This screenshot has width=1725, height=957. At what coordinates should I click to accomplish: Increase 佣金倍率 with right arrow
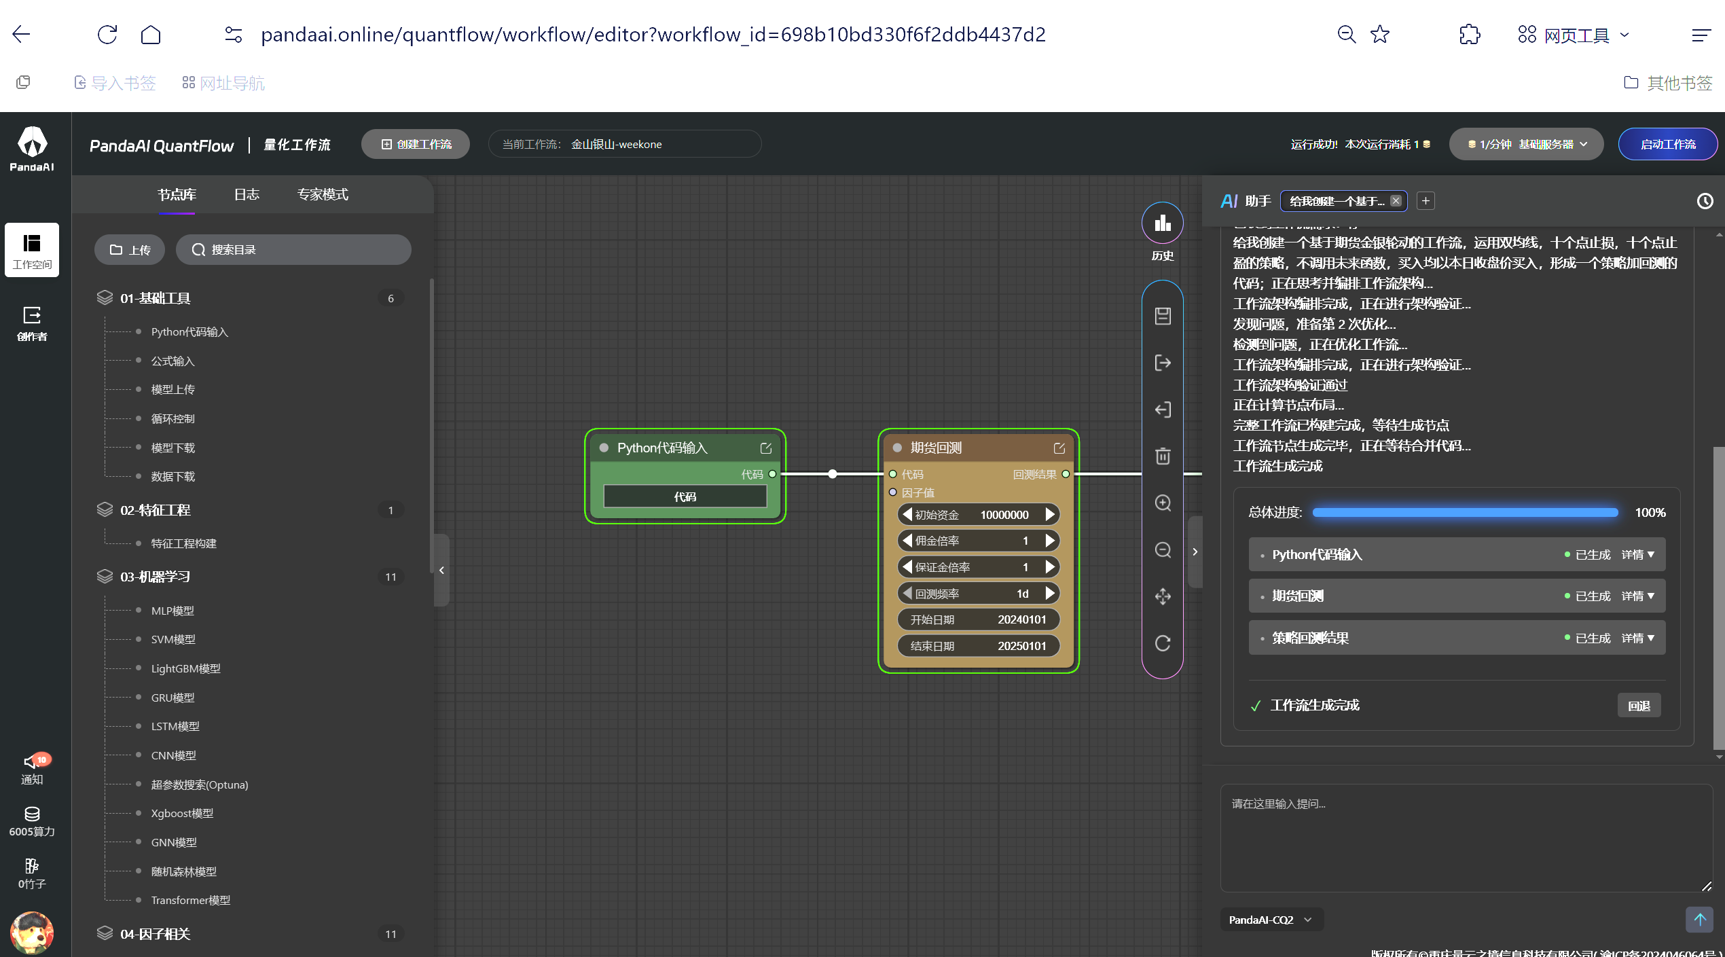(x=1050, y=541)
